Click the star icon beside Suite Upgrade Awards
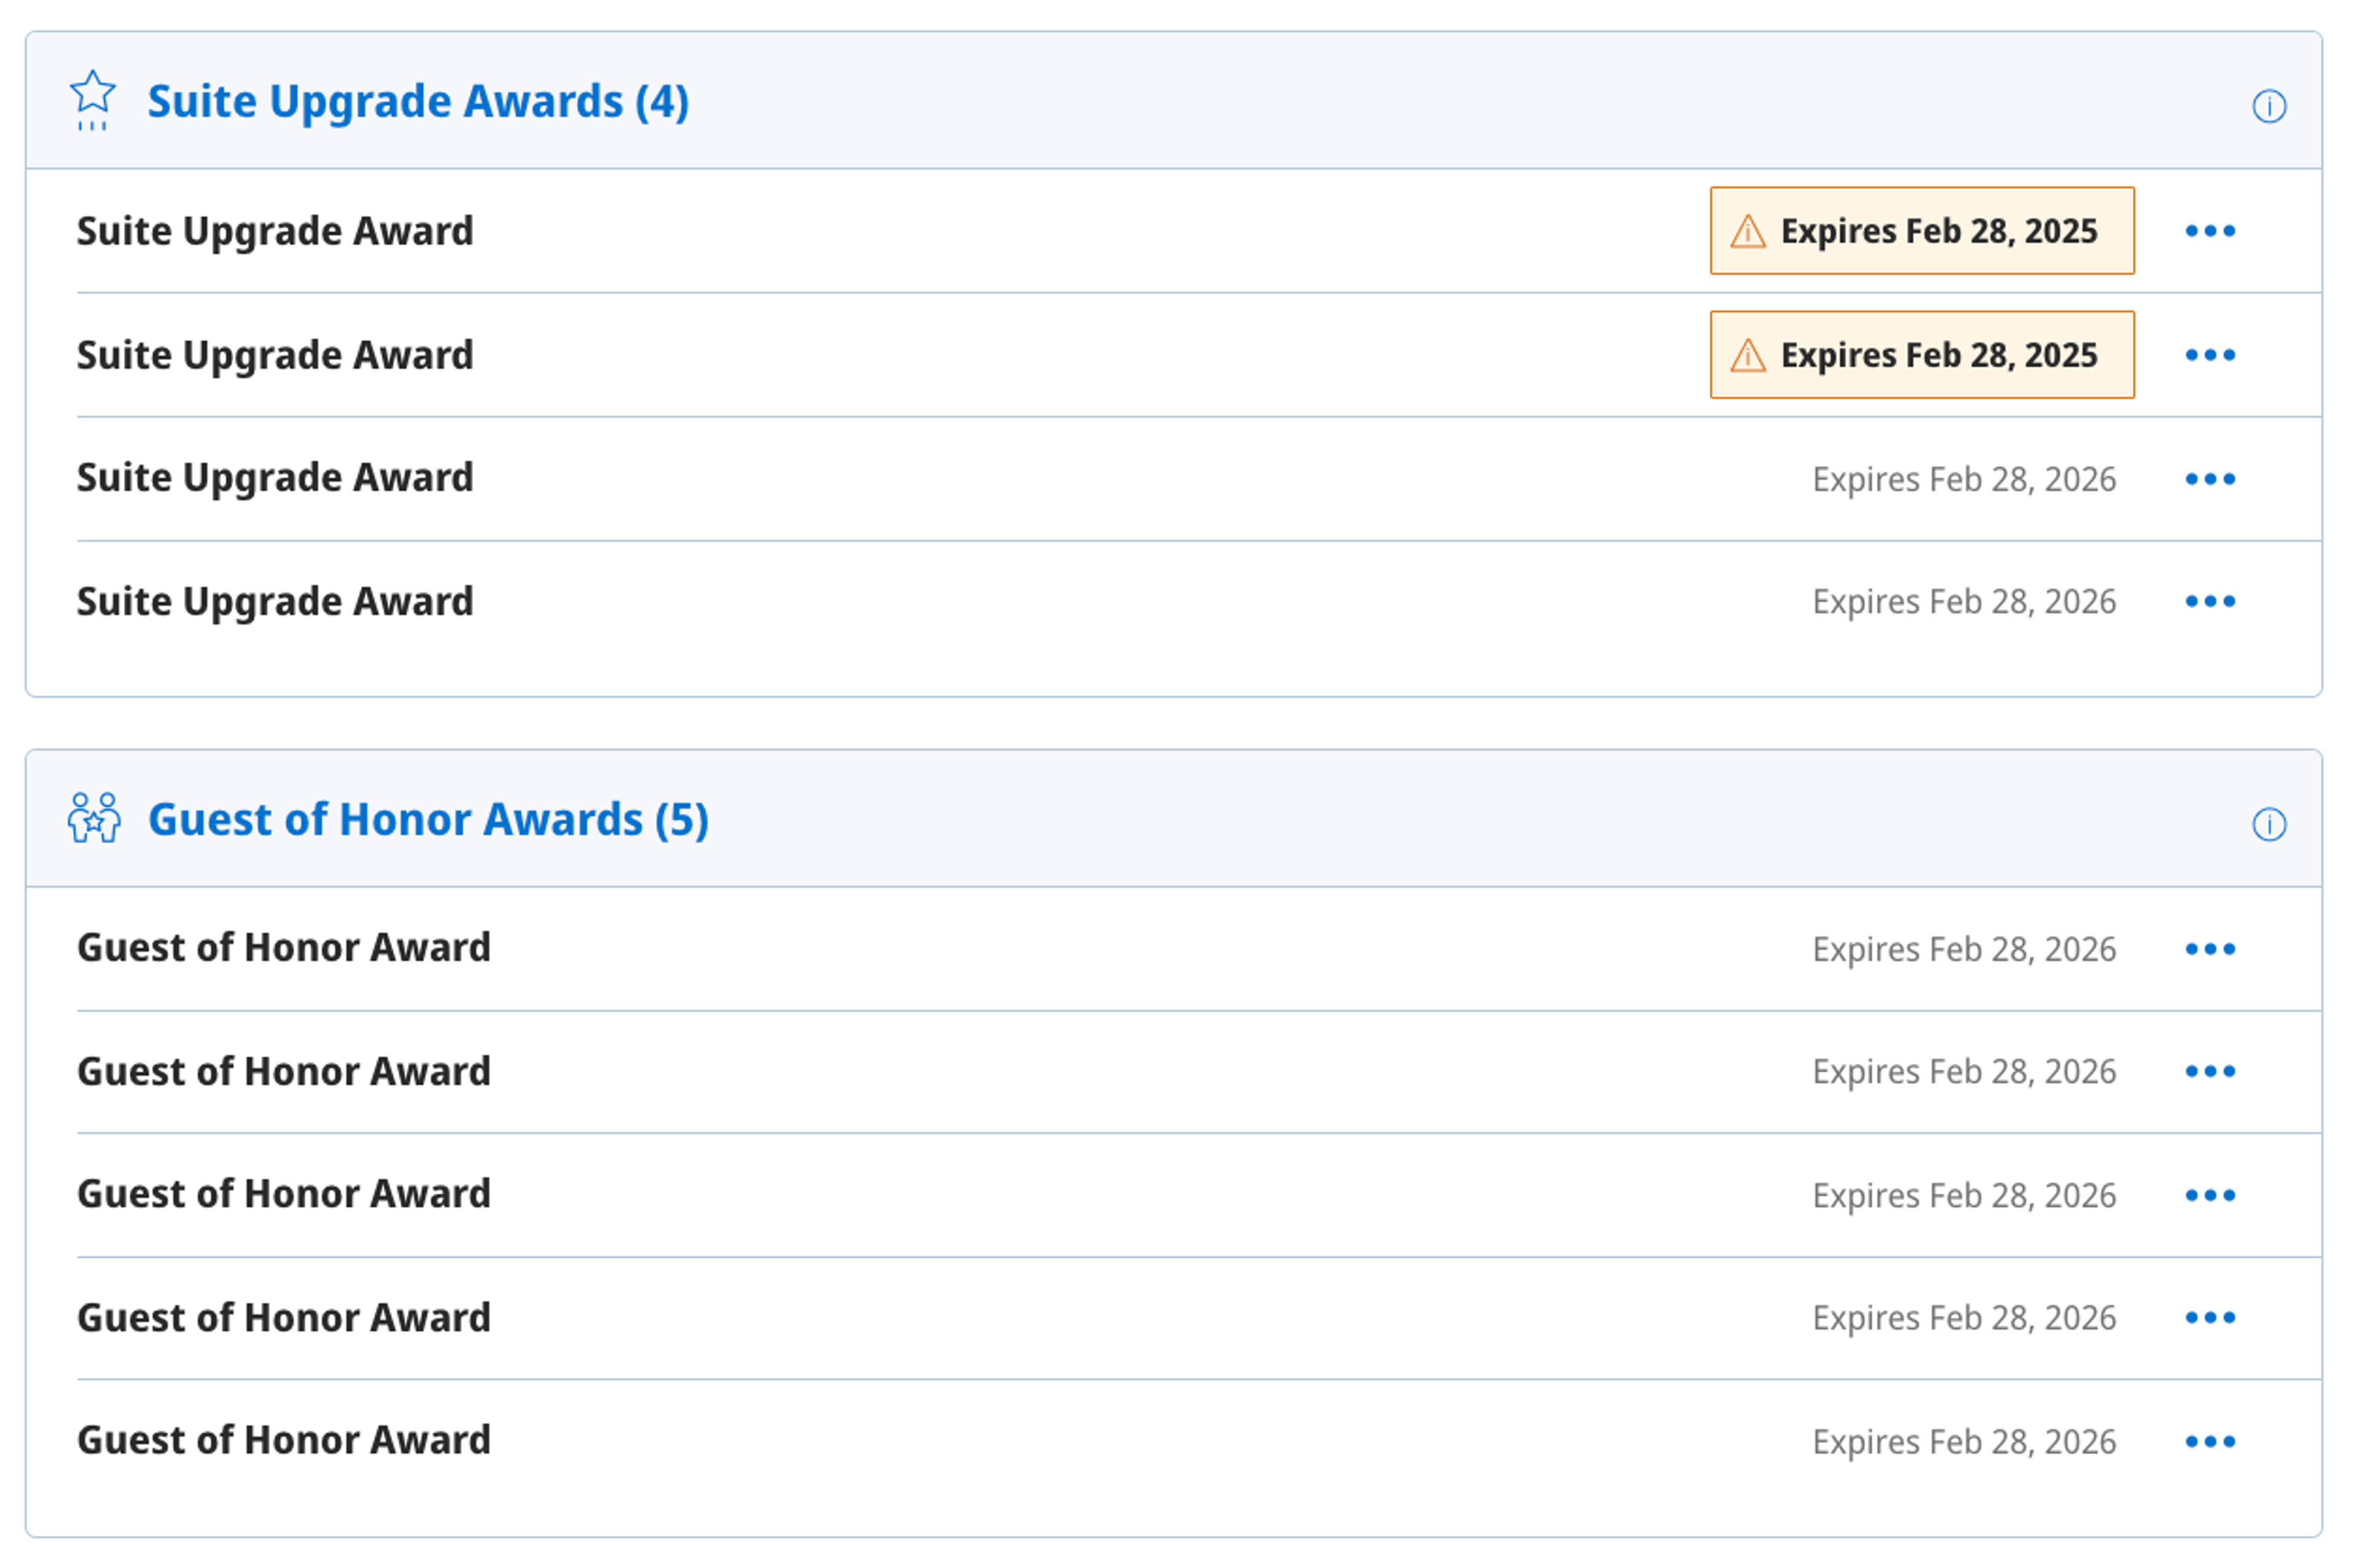Image resolution: width=2355 pixels, height=1568 pixels. (x=92, y=100)
